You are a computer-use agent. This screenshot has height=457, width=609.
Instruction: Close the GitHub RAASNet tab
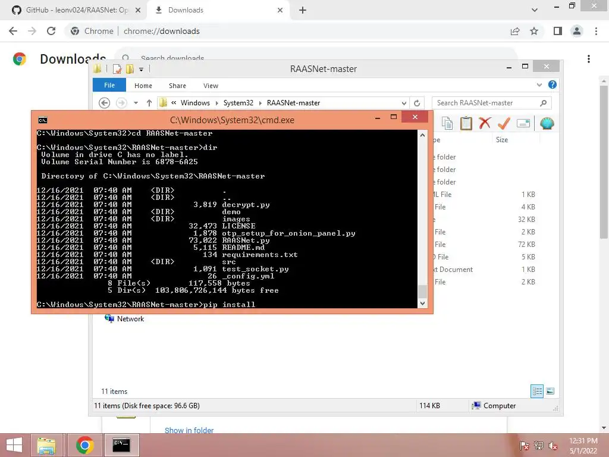(x=138, y=10)
